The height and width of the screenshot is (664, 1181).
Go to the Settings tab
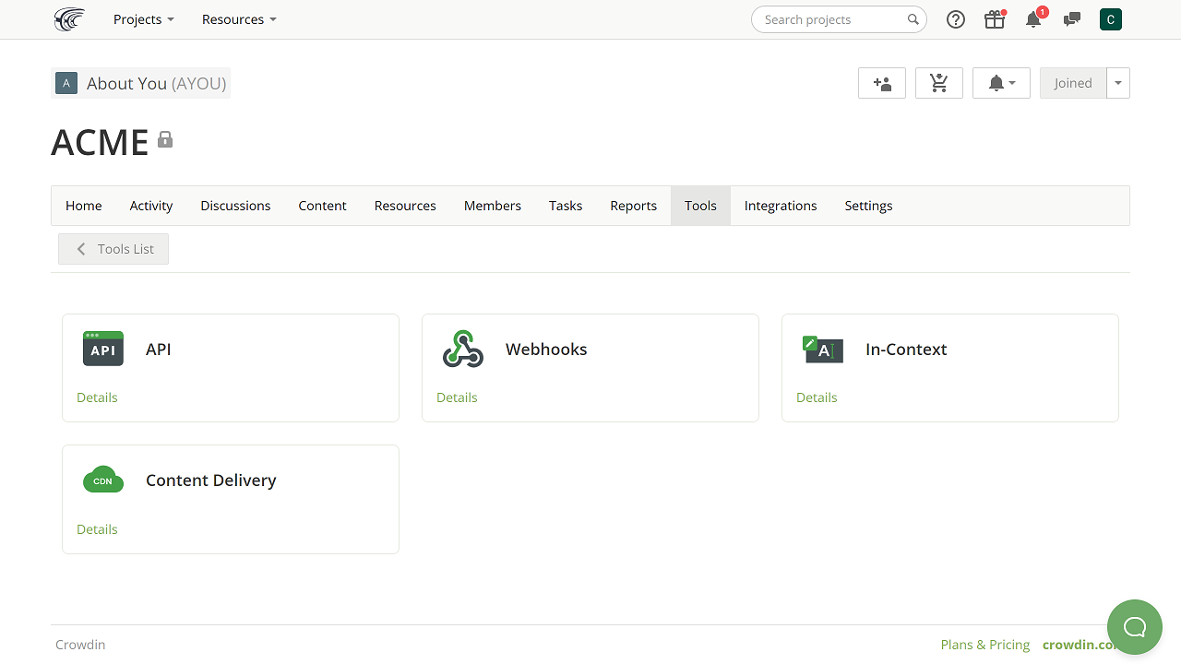[x=868, y=206]
